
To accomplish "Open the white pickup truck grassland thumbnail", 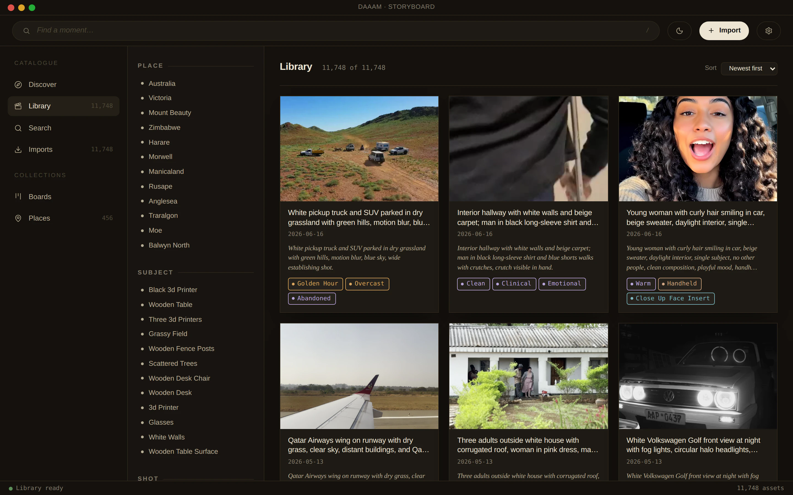I will 359,148.
